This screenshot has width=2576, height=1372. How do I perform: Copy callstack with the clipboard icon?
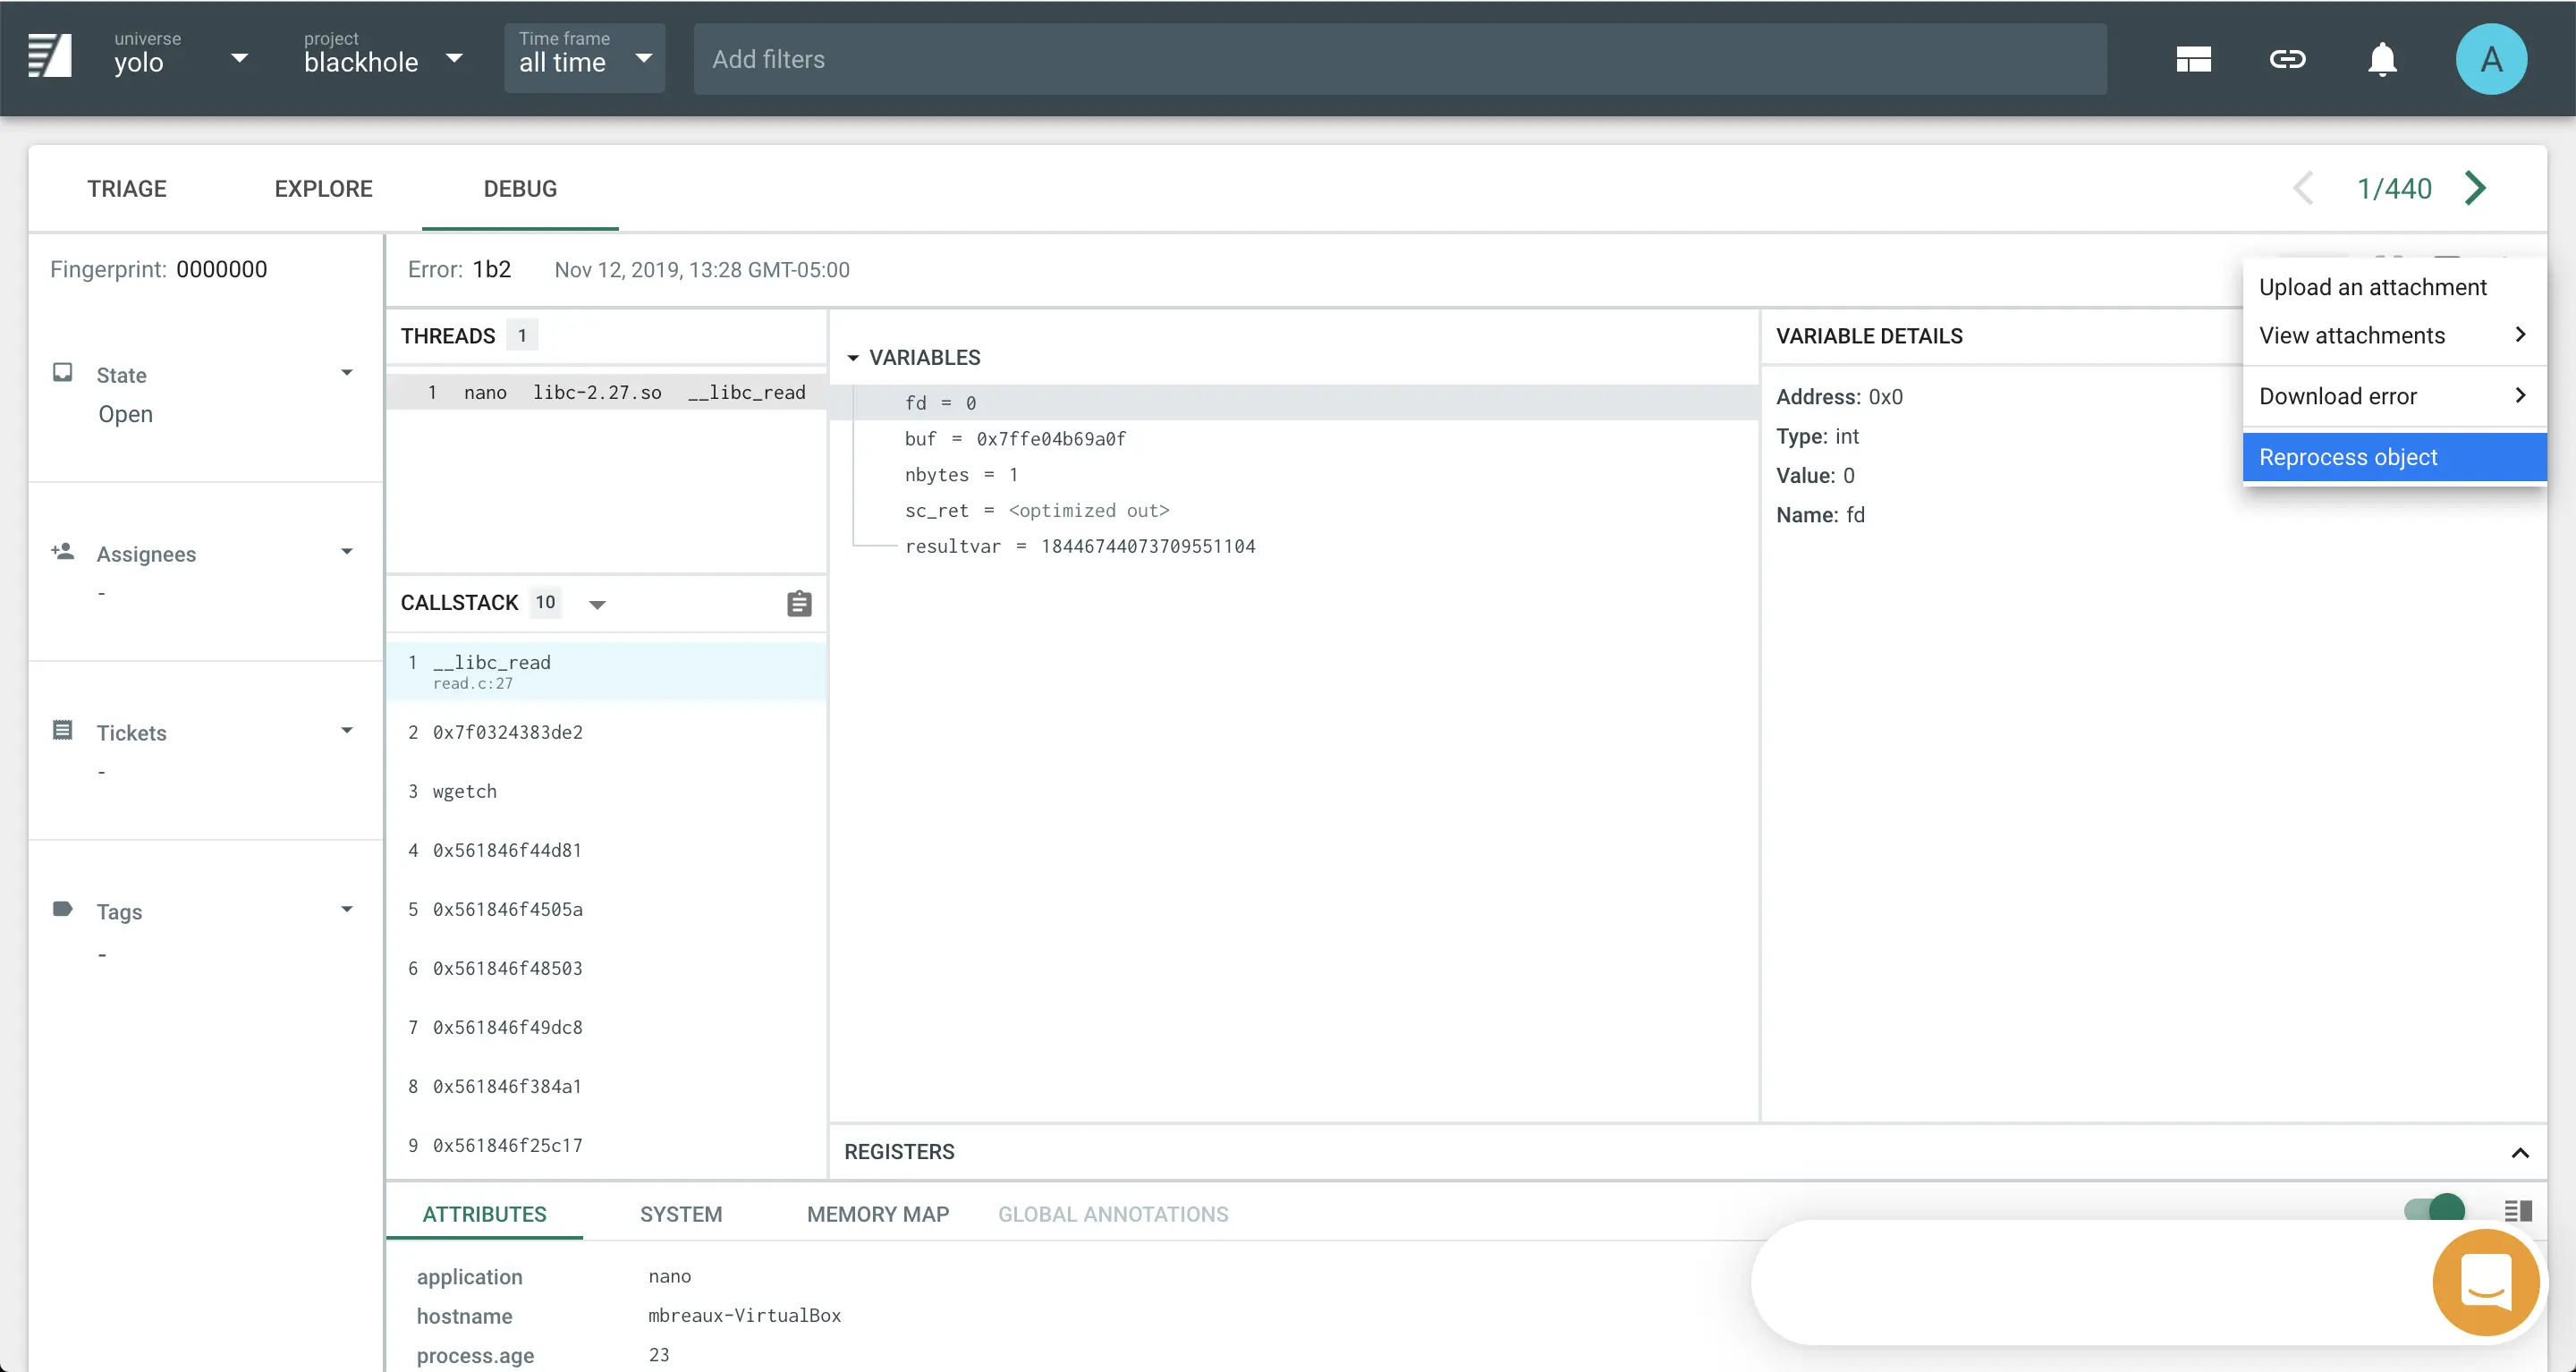pyautogui.click(x=799, y=603)
